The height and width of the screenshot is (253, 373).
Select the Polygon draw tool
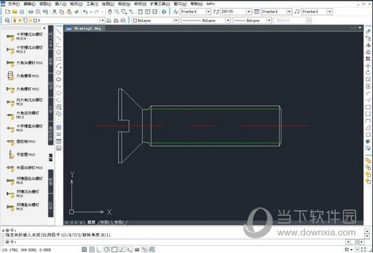[58, 52]
